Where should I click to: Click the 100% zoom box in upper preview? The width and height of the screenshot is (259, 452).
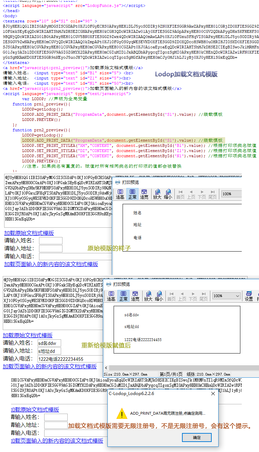coord(231,194)
